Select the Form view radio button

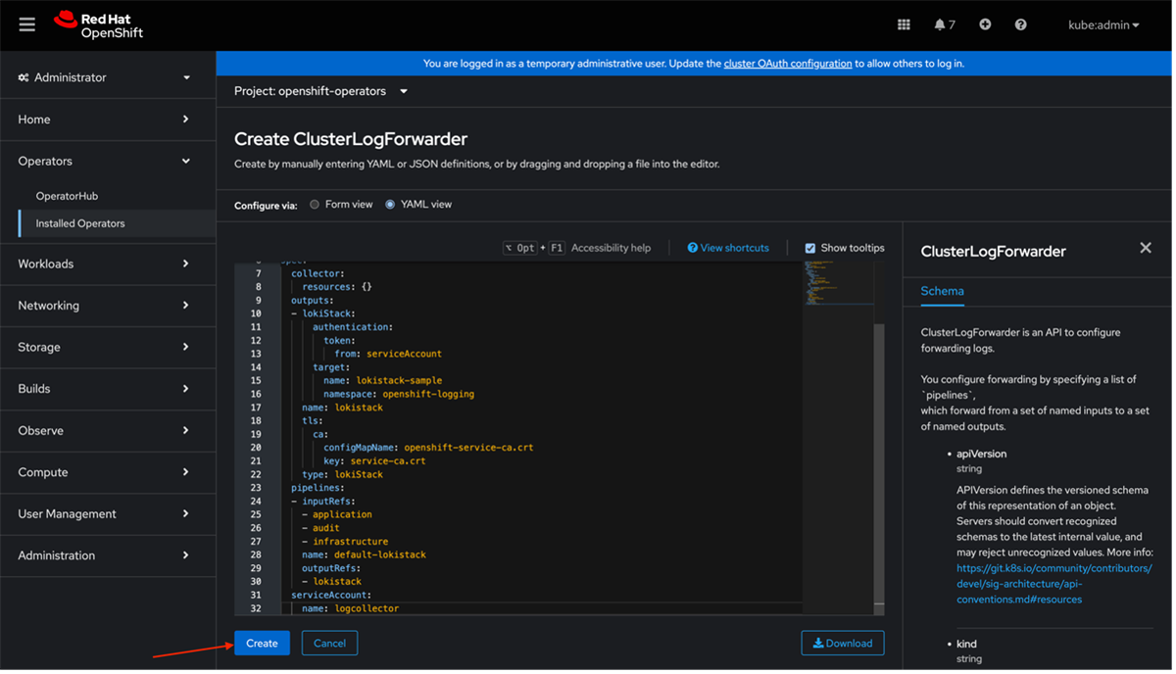click(315, 205)
